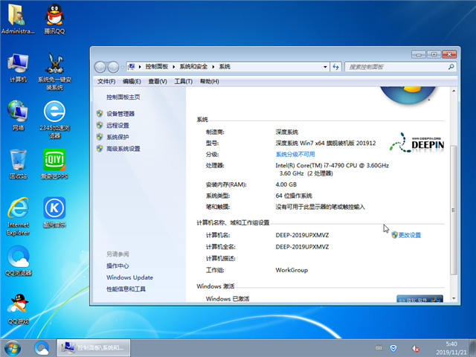
Task: Open the taskbar clock showing 5:40
Action: 451,348
